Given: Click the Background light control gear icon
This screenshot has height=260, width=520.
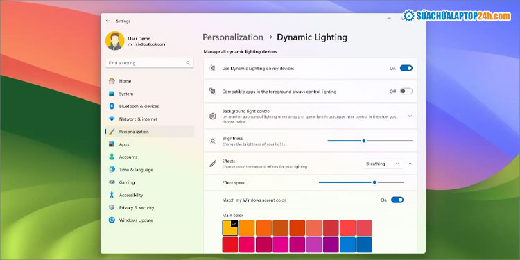Looking at the screenshot, I should coord(213,116).
